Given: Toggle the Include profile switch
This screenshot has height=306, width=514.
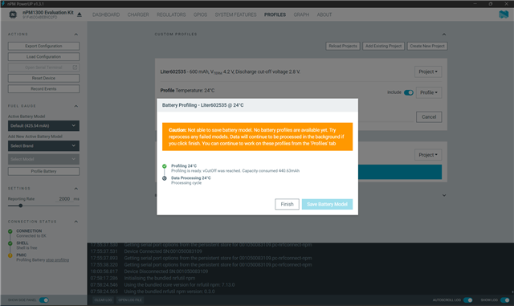Looking at the screenshot, I should coord(409,92).
